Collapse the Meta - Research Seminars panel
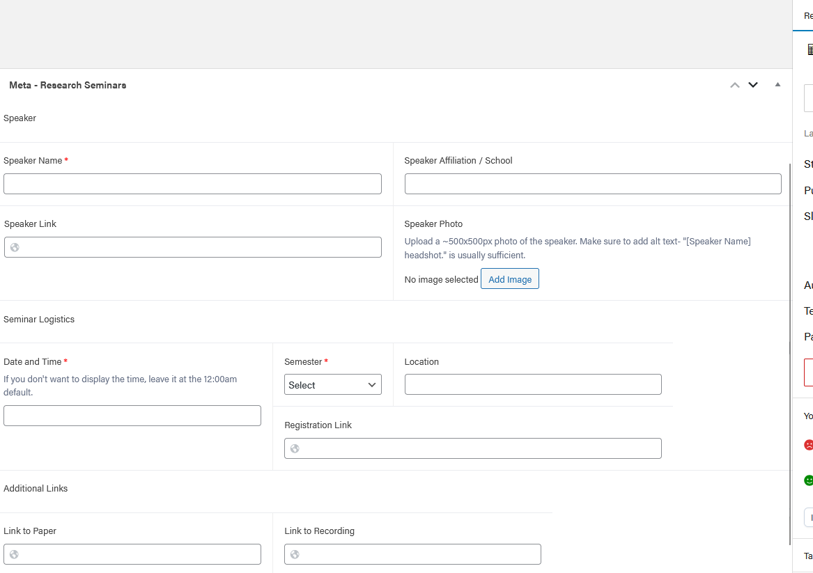 [777, 85]
